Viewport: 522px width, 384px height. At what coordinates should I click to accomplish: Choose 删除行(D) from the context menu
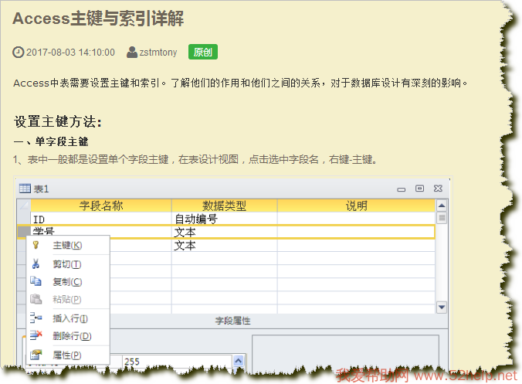tap(71, 336)
